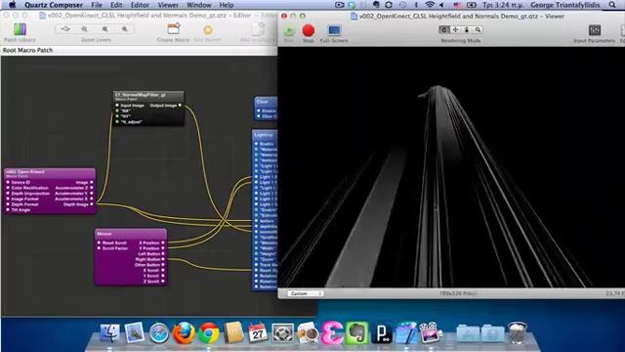
Task: Click the Output Image port on NormalMapFilter patch
Action: [180, 106]
